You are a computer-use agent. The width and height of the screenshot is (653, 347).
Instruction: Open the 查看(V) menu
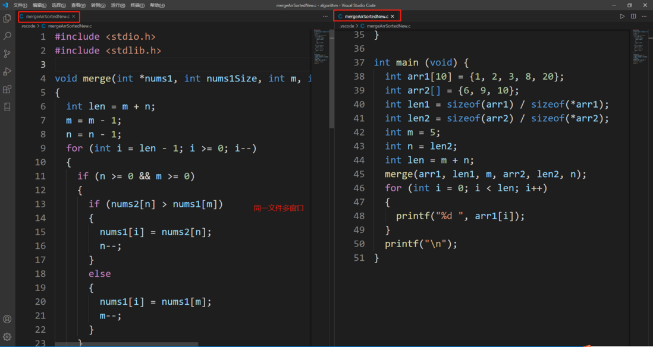(x=79, y=5)
